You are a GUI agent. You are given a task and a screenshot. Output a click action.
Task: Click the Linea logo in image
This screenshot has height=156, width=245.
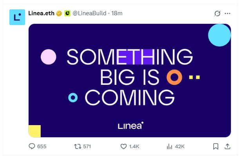click(131, 126)
